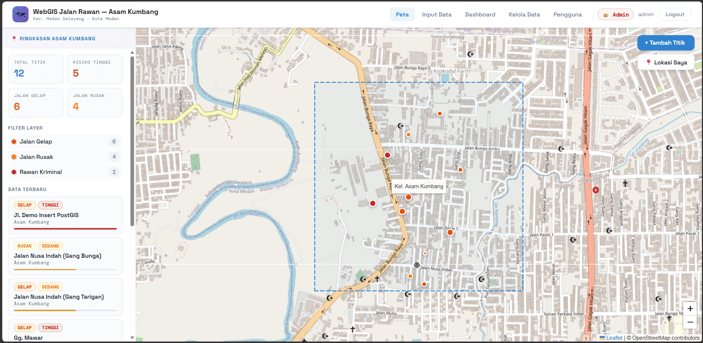Open the Leaflet attribution link
703x343 pixels.
coord(611,338)
